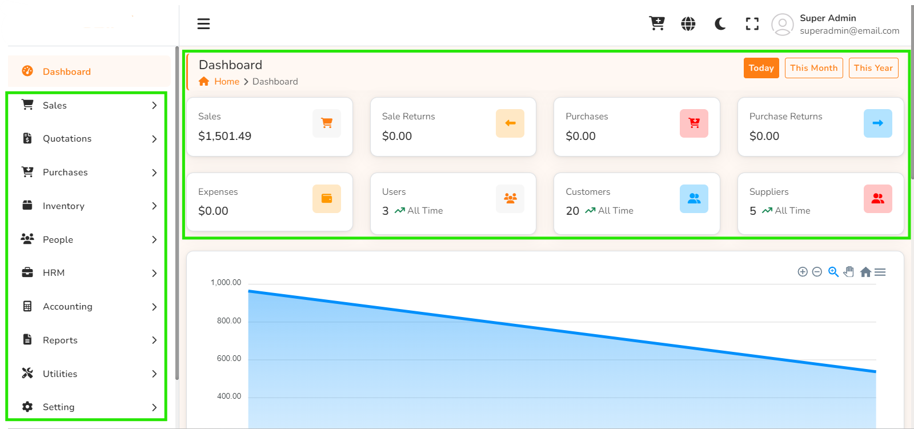Open the superadmin@email.com account text
914x429 pixels.
click(x=849, y=31)
